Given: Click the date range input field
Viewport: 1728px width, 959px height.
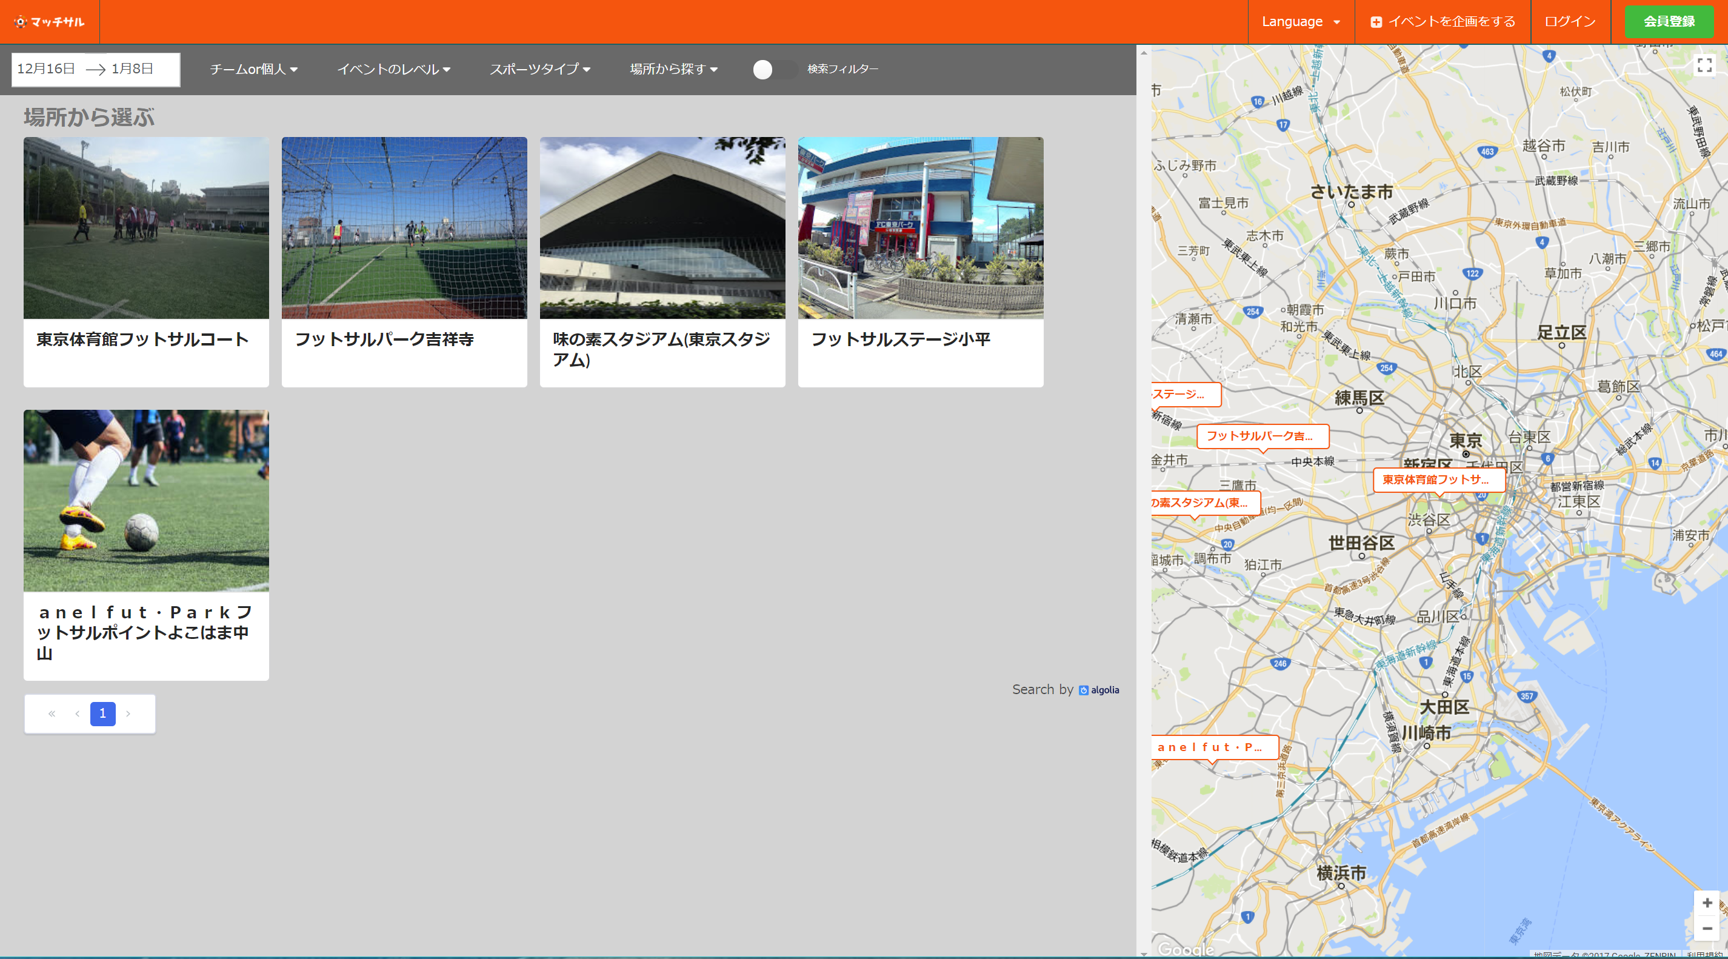Looking at the screenshot, I should 95,69.
